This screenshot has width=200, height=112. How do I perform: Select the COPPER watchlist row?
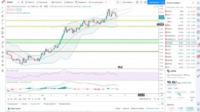click(x=181, y=60)
